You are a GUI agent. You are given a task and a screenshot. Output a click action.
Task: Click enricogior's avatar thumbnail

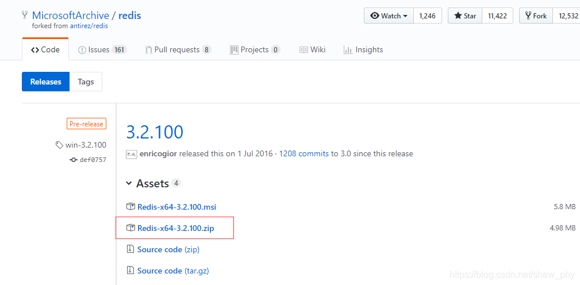click(132, 154)
